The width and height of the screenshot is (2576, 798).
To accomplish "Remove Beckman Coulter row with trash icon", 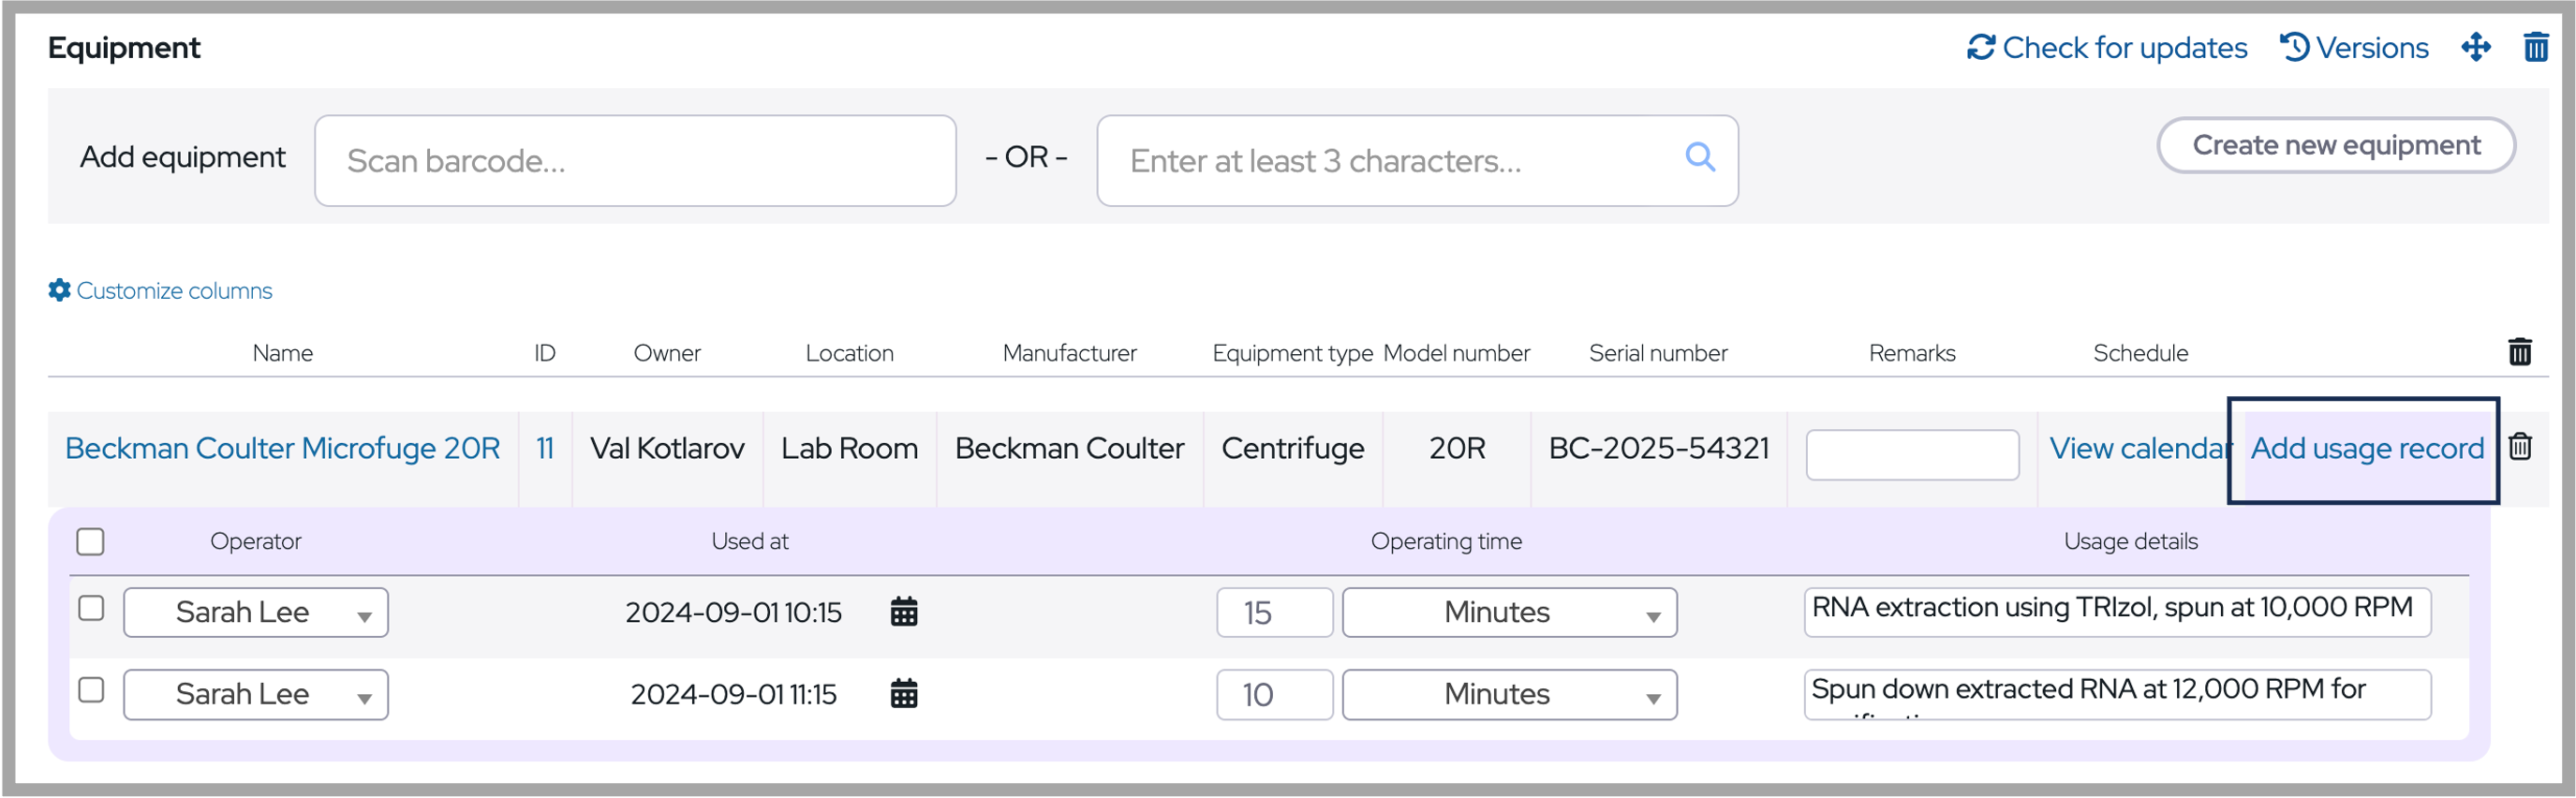I will tap(2519, 447).
